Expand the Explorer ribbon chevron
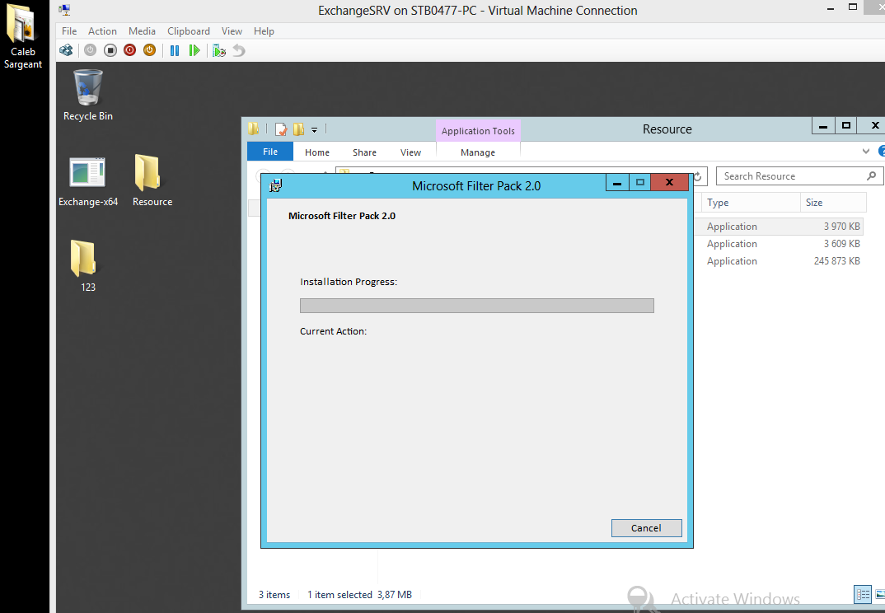This screenshot has width=885, height=613. tap(866, 152)
